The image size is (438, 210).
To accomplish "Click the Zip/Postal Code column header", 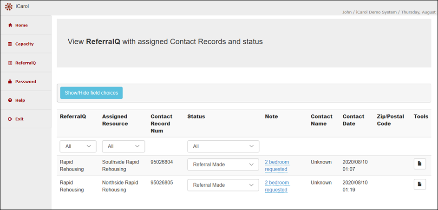I will click(x=391, y=120).
